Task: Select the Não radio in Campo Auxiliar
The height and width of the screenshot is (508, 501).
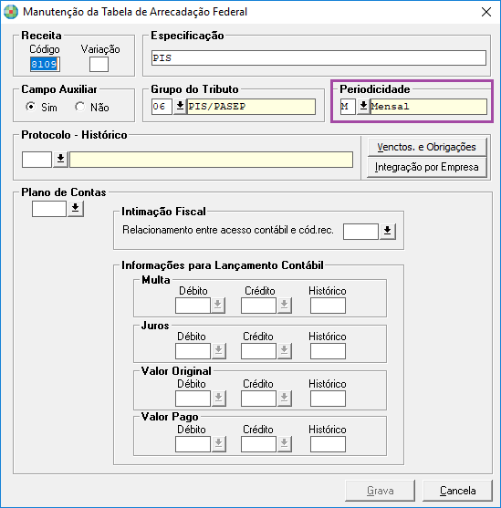Action: click(79, 107)
